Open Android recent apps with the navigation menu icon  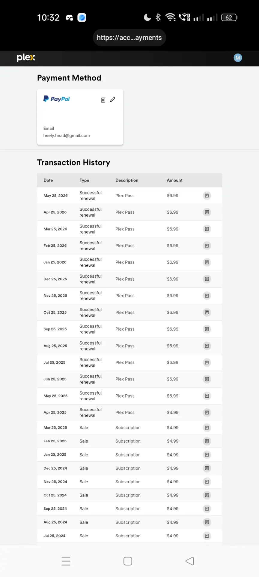(x=66, y=561)
